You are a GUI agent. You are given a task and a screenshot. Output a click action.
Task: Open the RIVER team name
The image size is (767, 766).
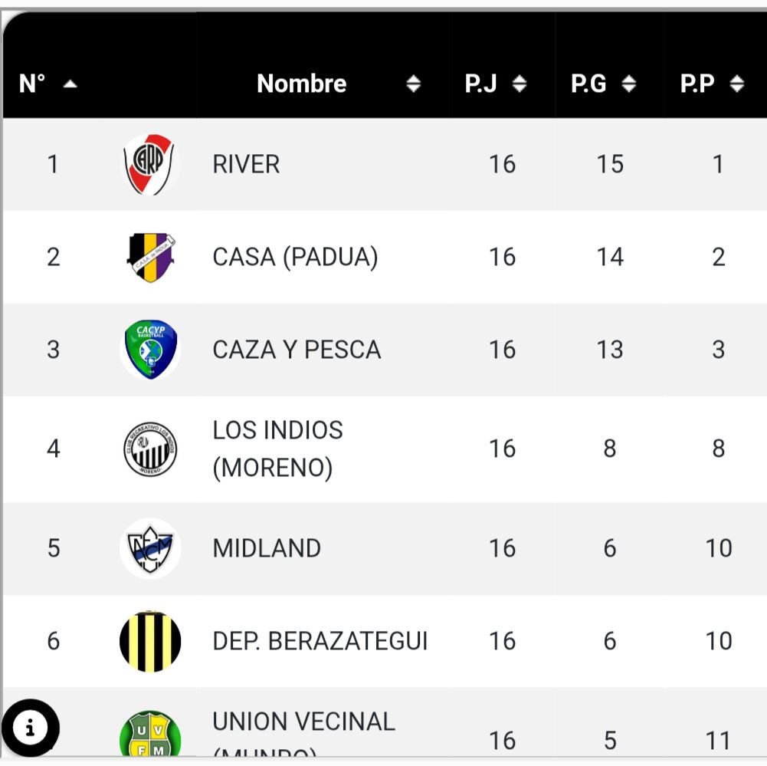pos(246,164)
